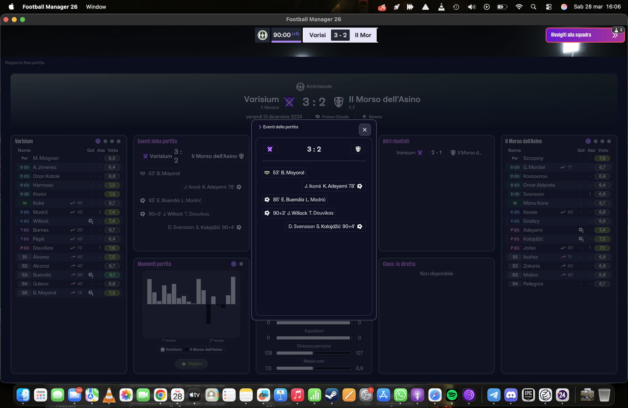Click the Il Morso crest in the popup score row
628x408 pixels.
coord(358,149)
